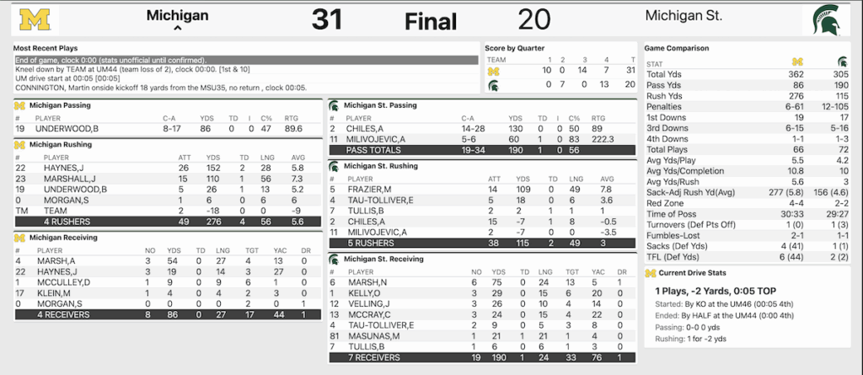
Task: Select the highlighted End of game play row
Action: click(x=246, y=61)
